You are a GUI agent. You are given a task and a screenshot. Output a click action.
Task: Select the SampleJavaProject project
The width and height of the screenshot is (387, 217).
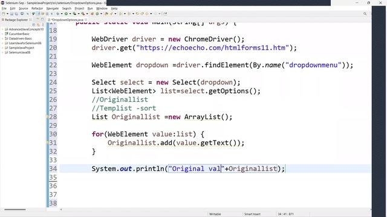(21, 48)
